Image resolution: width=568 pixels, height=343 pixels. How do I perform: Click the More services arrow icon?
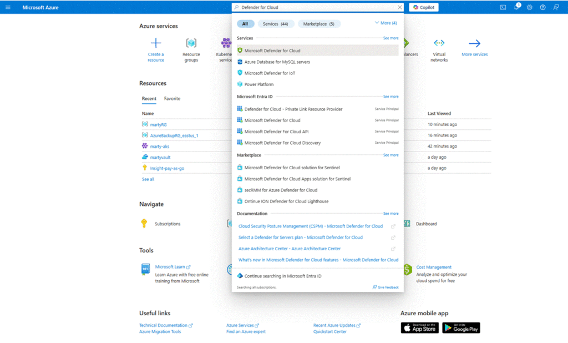pos(474,43)
